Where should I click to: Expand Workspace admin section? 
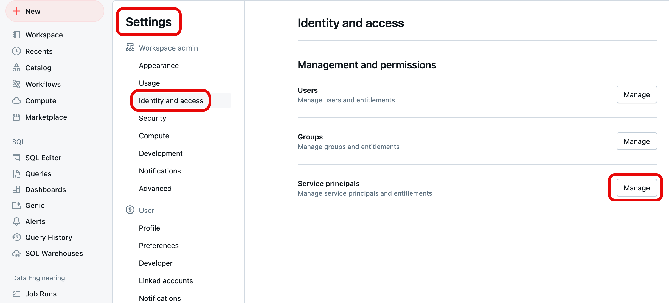pyautogui.click(x=168, y=48)
